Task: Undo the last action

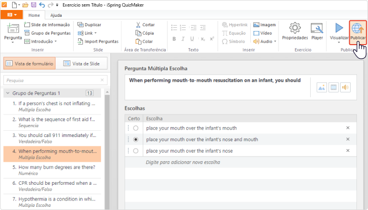Action: coord(42,5)
